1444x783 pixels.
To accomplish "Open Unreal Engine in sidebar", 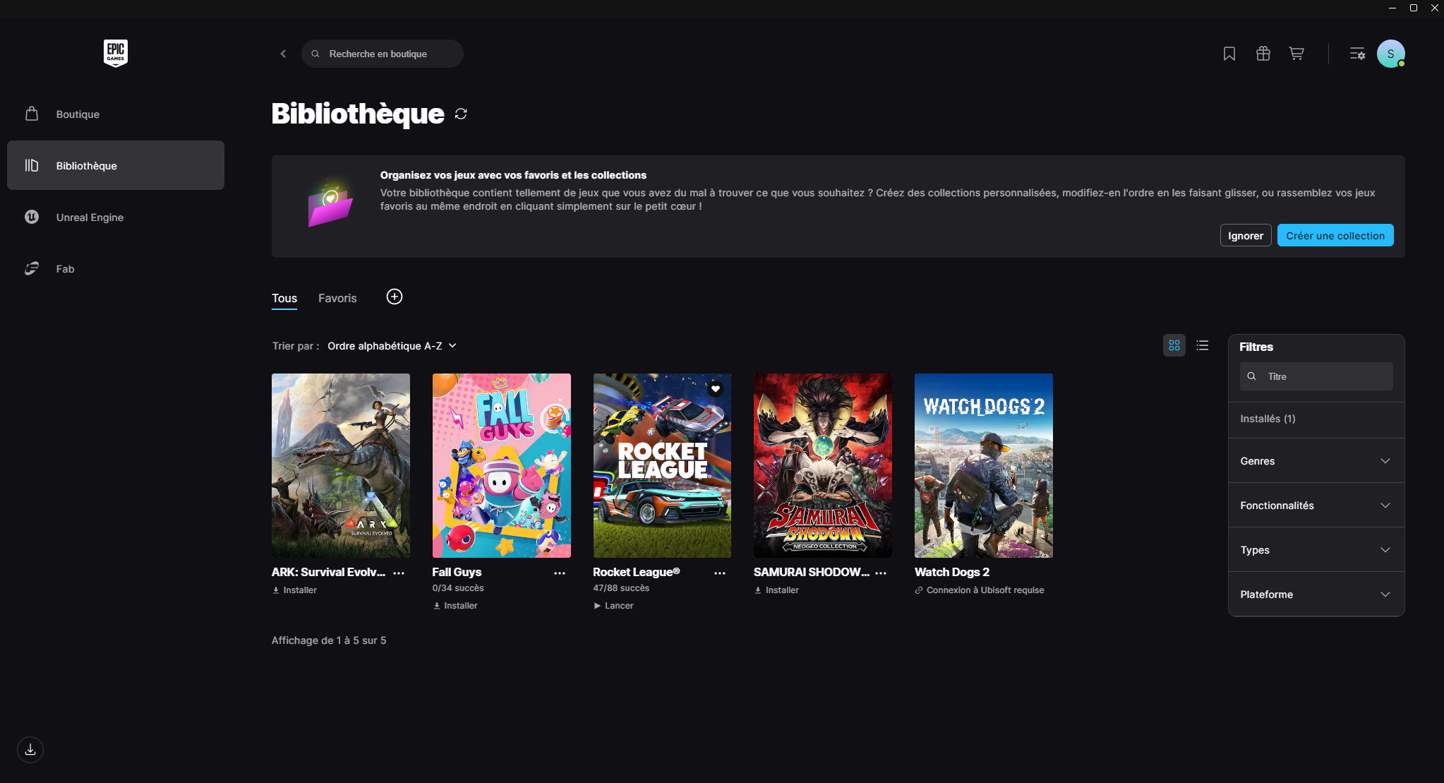I will [x=116, y=217].
